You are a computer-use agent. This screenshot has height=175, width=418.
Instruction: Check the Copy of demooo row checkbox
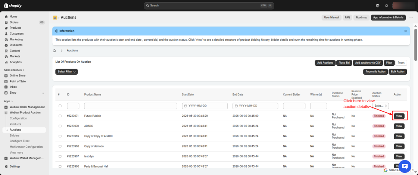tap(60, 146)
